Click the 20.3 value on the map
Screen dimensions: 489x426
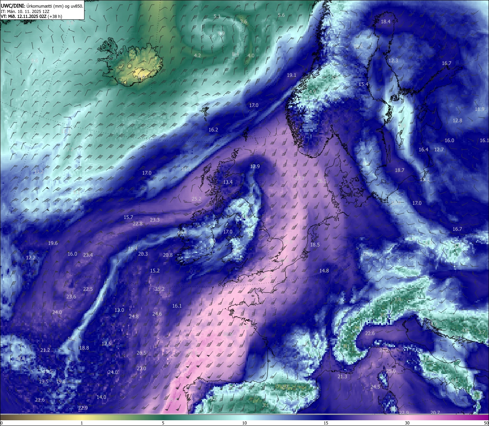(143, 254)
